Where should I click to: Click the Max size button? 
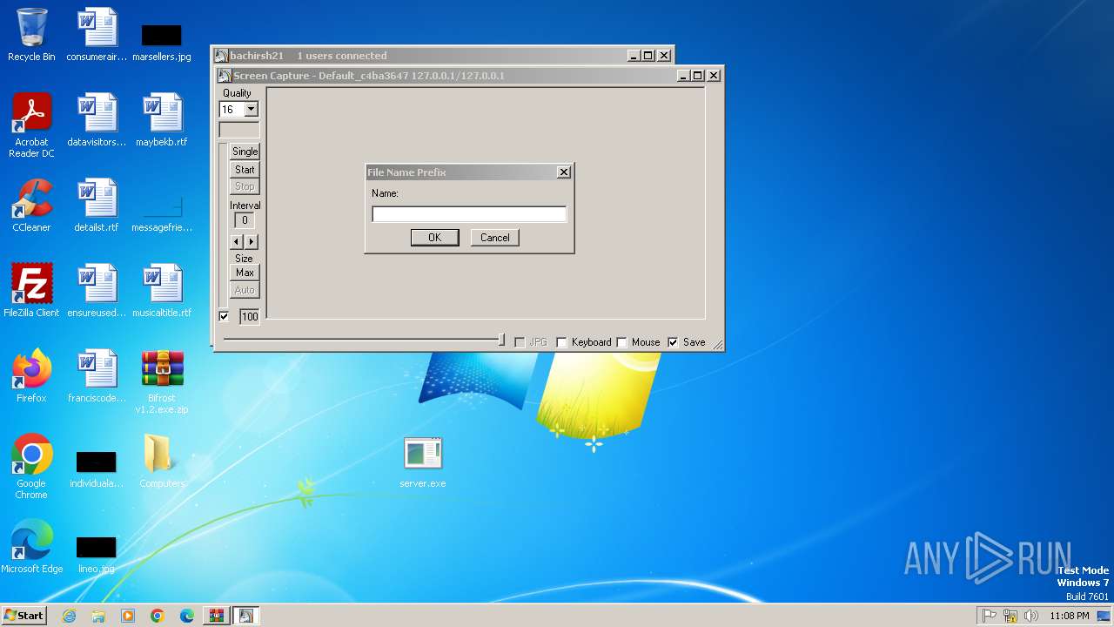point(245,273)
